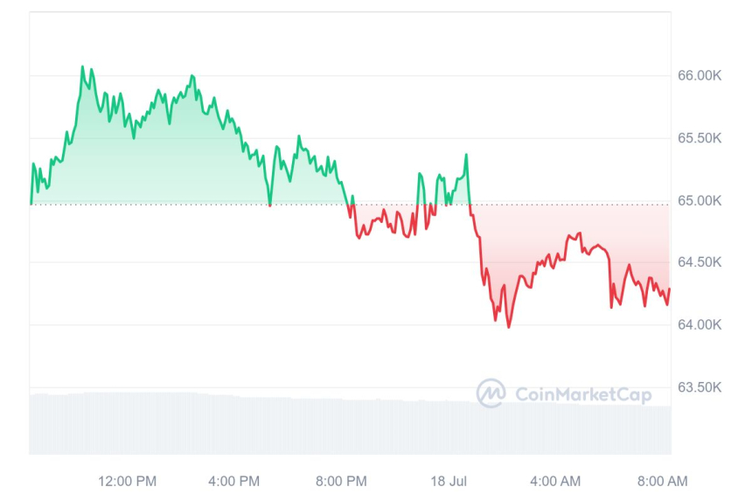The width and height of the screenshot is (752, 501).
Task: Click the 4:00 AM time label
Action: tap(555, 481)
